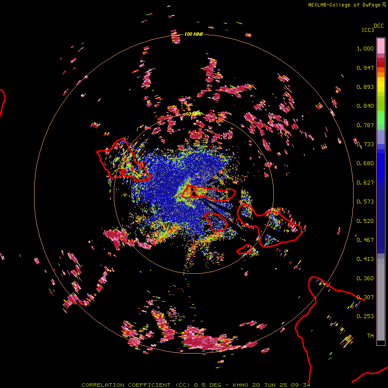Click the 0.253 color scale value

tap(365, 316)
